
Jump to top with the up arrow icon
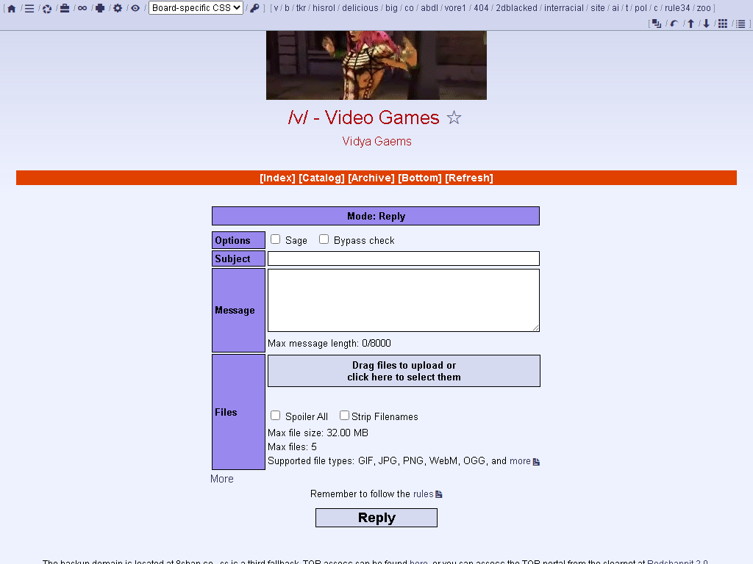(690, 23)
